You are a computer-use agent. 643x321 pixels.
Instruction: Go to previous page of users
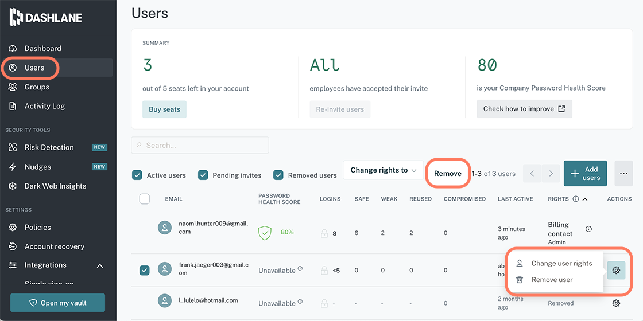tap(532, 174)
